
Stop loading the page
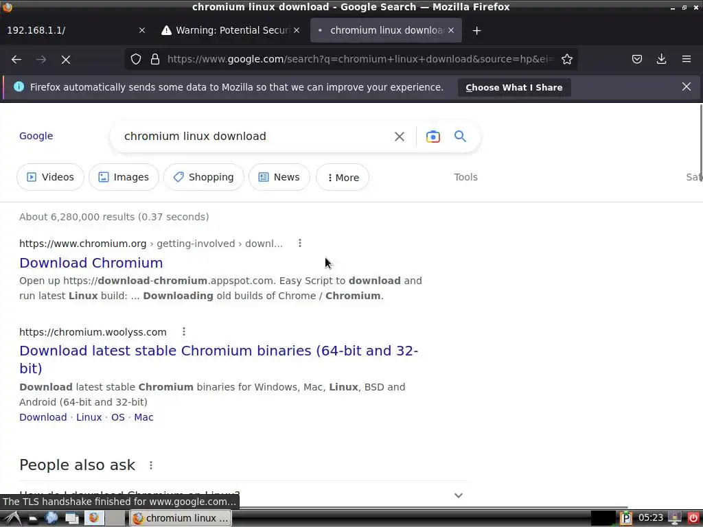pos(66,59)
